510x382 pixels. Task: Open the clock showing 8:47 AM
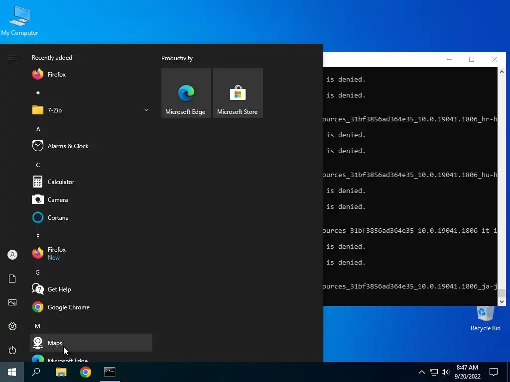click(467, 372)
